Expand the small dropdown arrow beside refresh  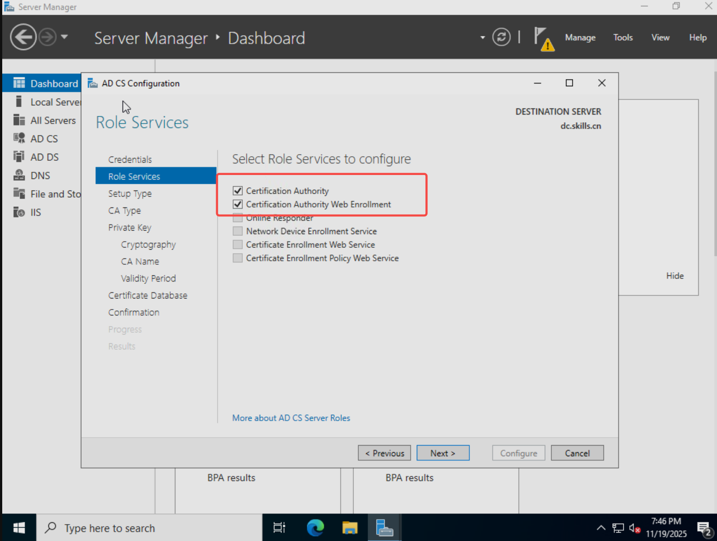pos(483,38)
